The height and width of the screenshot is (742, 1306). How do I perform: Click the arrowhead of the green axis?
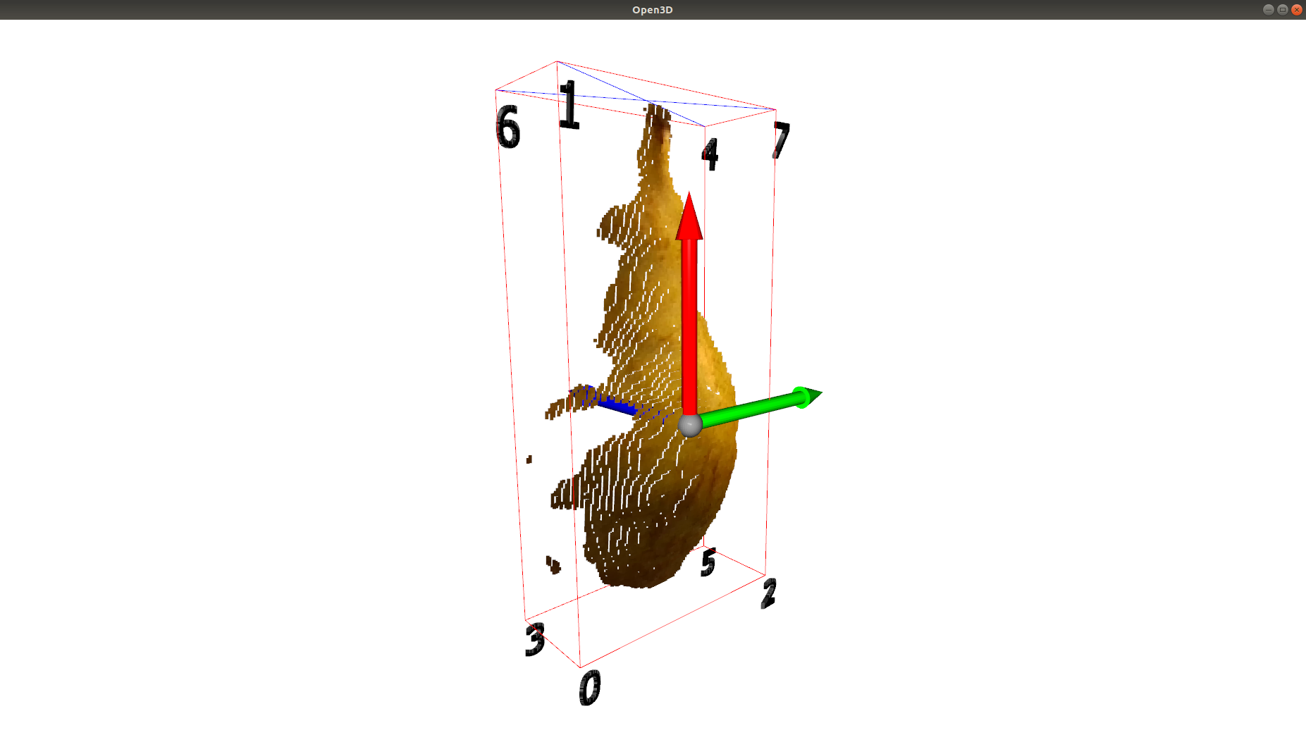[x=808, y=397]
